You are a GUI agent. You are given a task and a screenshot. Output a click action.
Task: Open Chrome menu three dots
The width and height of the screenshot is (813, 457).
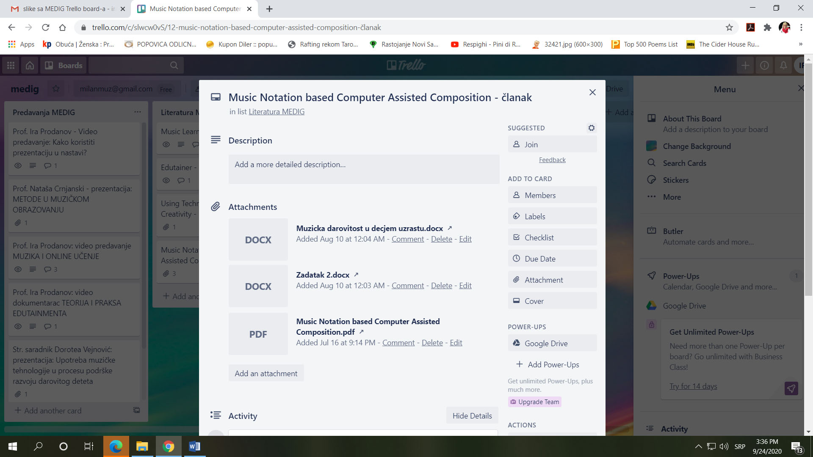[x=801, y=28]
